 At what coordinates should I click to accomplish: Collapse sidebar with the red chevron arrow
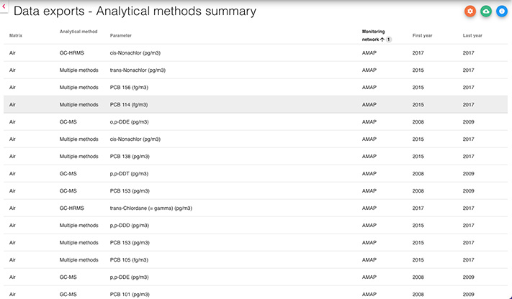(4, 6)
